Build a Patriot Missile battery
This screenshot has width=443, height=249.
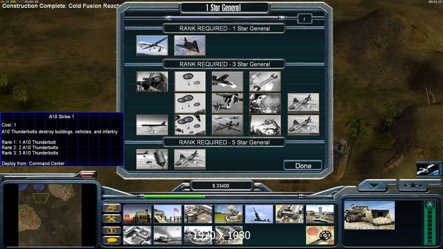point(229,214)
